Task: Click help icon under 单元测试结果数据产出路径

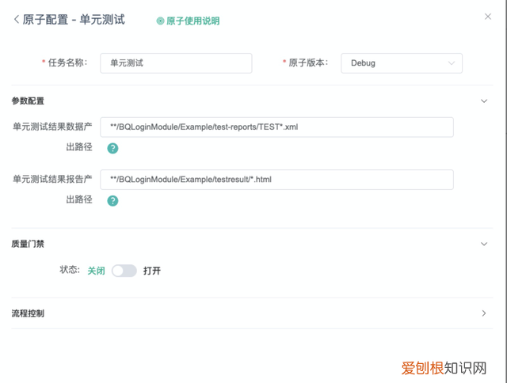Action: click(x=112, y=148)
